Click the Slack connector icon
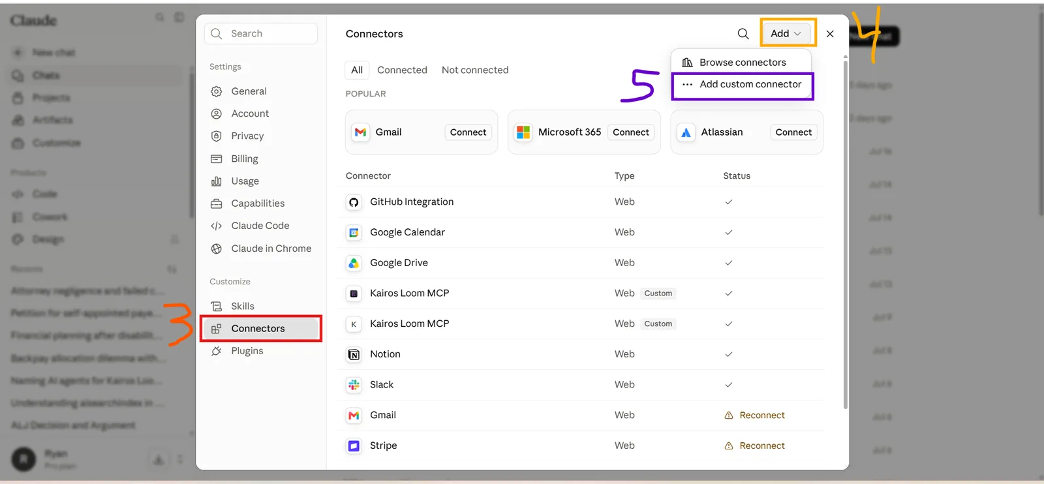Viewport: 1044px width, 484px height. click(354, 385)
